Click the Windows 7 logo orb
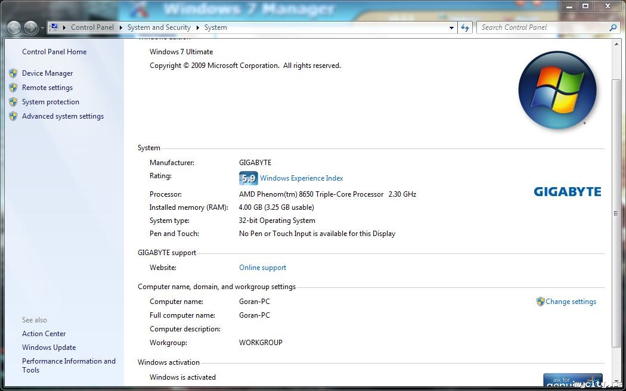Viewport: 626px width, 391px height. pyautogui.click(x=557, y=90)
